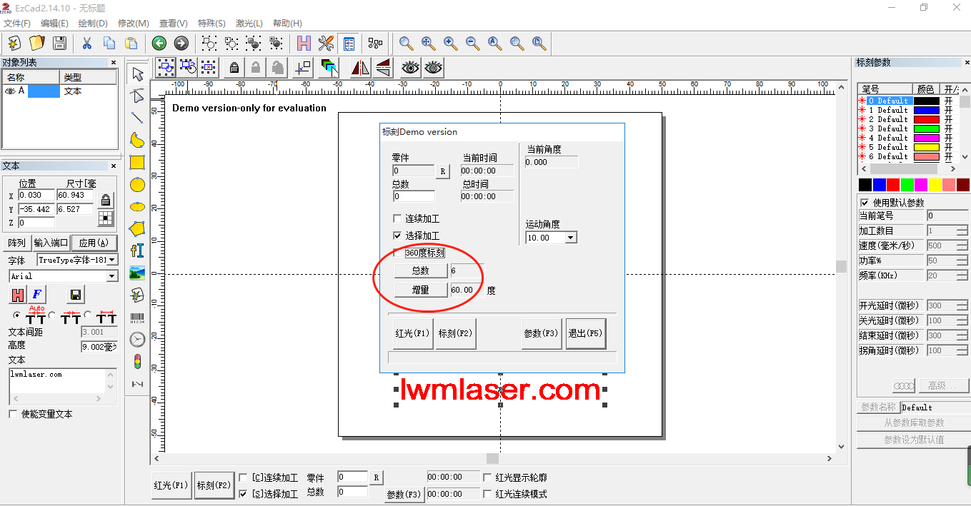This screenshot has height=506, width=971.
Task: Open system parameters wrench icon
Action: pyautogui.click(x=327, y=43)
